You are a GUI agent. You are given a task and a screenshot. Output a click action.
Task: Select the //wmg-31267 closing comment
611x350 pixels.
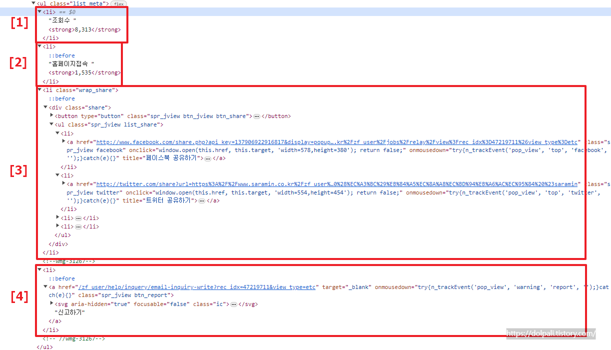point(73,338)
